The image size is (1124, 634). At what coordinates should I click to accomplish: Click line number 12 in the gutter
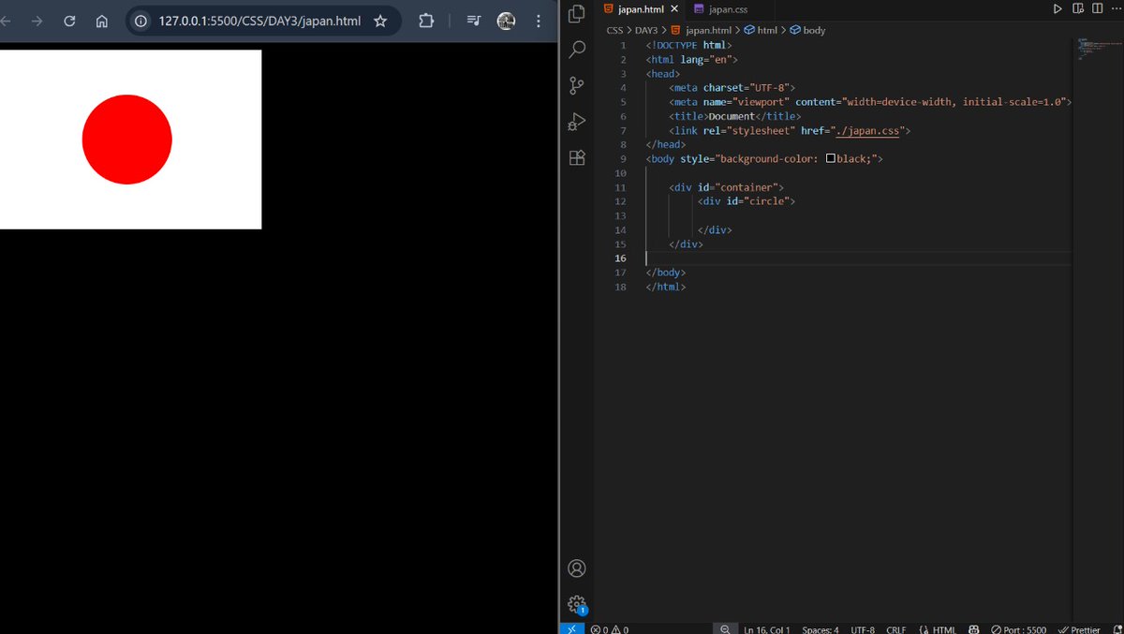pos(620,201)
